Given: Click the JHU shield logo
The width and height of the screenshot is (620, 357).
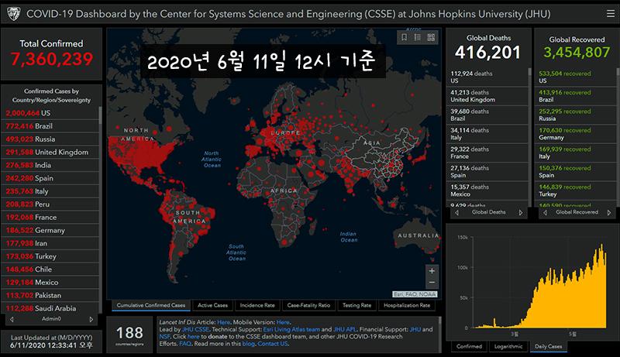Looking at the screenshot, I should (x=13, y=14).
